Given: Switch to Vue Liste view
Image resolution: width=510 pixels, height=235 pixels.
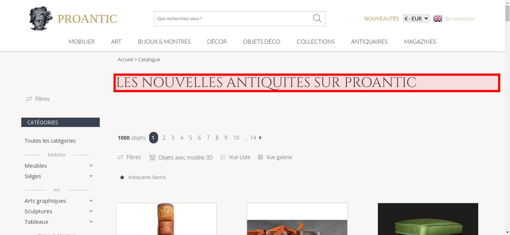Looking at the screenshot, I should tap(235, 157).
